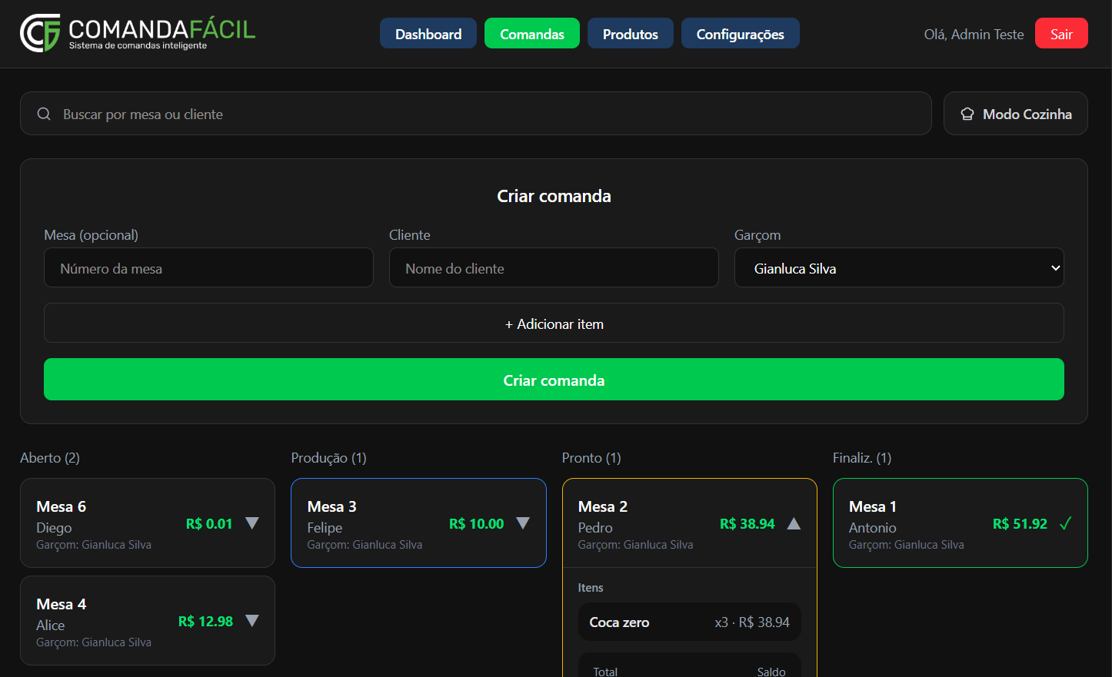Expand the Mesa 6 comanda arrow

coord(252,523)
